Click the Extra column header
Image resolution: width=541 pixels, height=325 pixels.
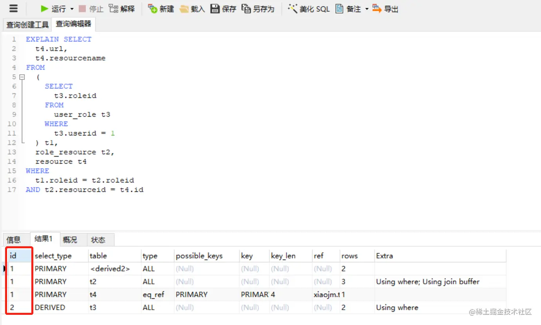coord(440,256)
